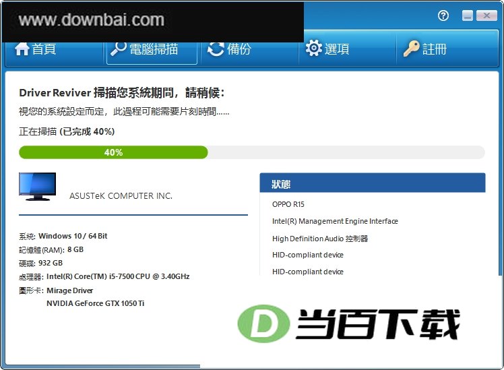Click NVIDIA GeForce GTX 1050 Ti text
Screen dimensions: 504x370
96,303
